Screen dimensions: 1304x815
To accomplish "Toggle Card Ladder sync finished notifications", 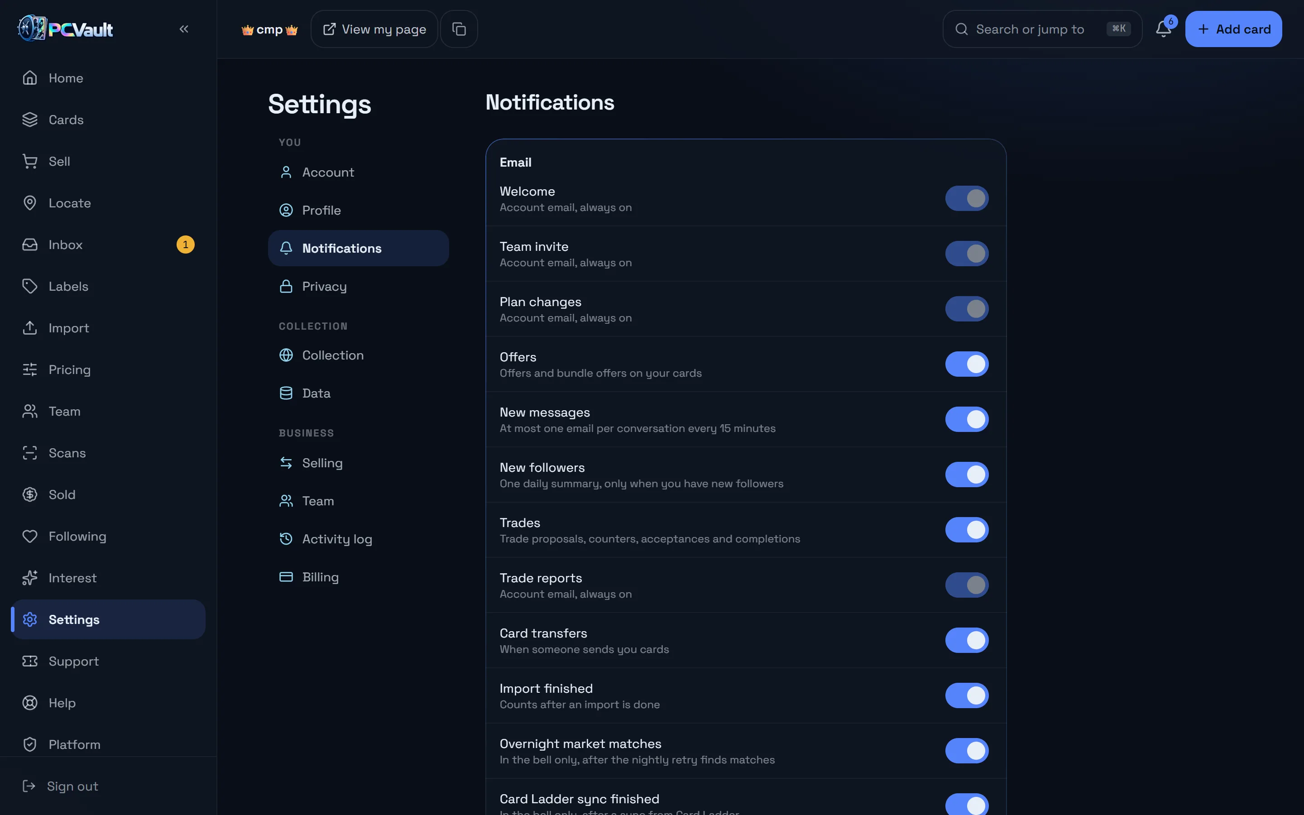I will pos(967,804).
